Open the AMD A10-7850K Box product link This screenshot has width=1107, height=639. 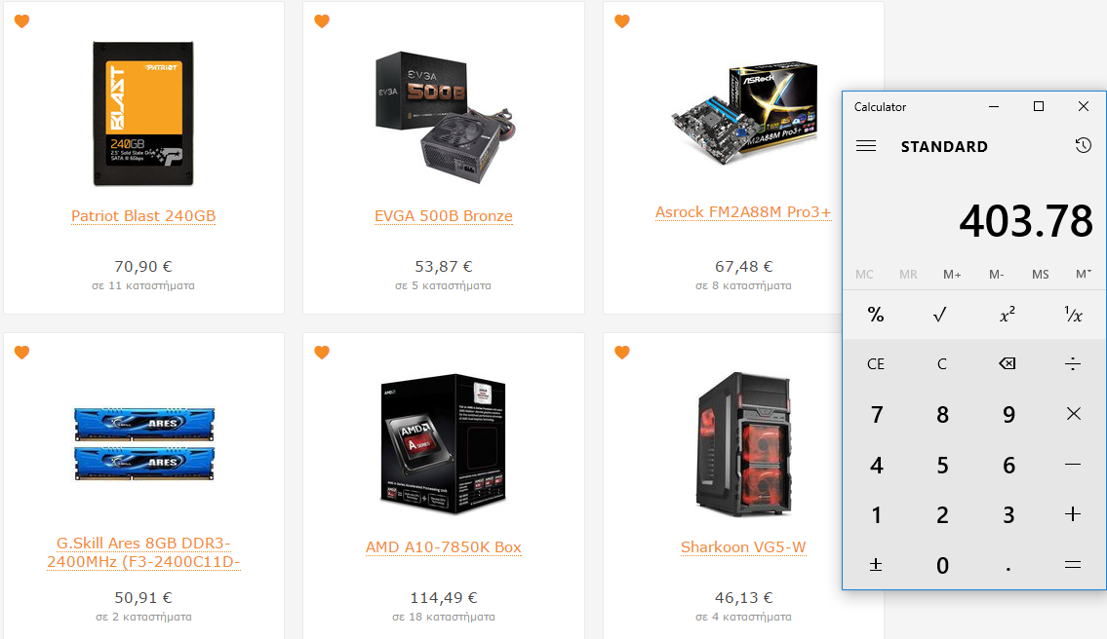(444, 547)
